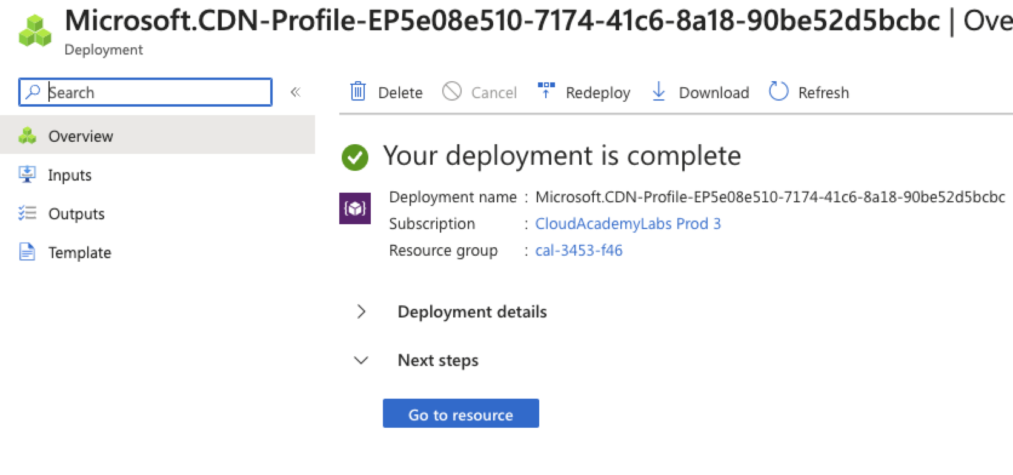Open the cal-3453-f46 resource group link
This screenshot has height=475, width=1013.
[x=579, y=250]
